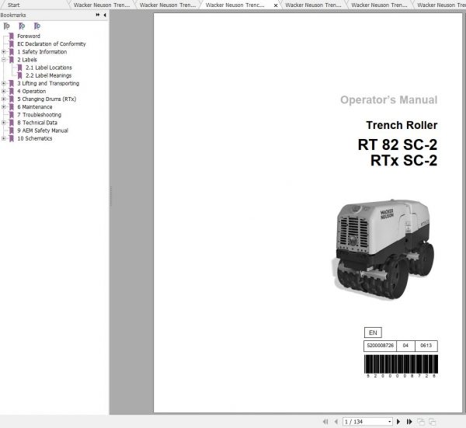Click the grayed icon right after last-page arrow
This screenshot has height=428, width=466.
[x=421, y=422]
